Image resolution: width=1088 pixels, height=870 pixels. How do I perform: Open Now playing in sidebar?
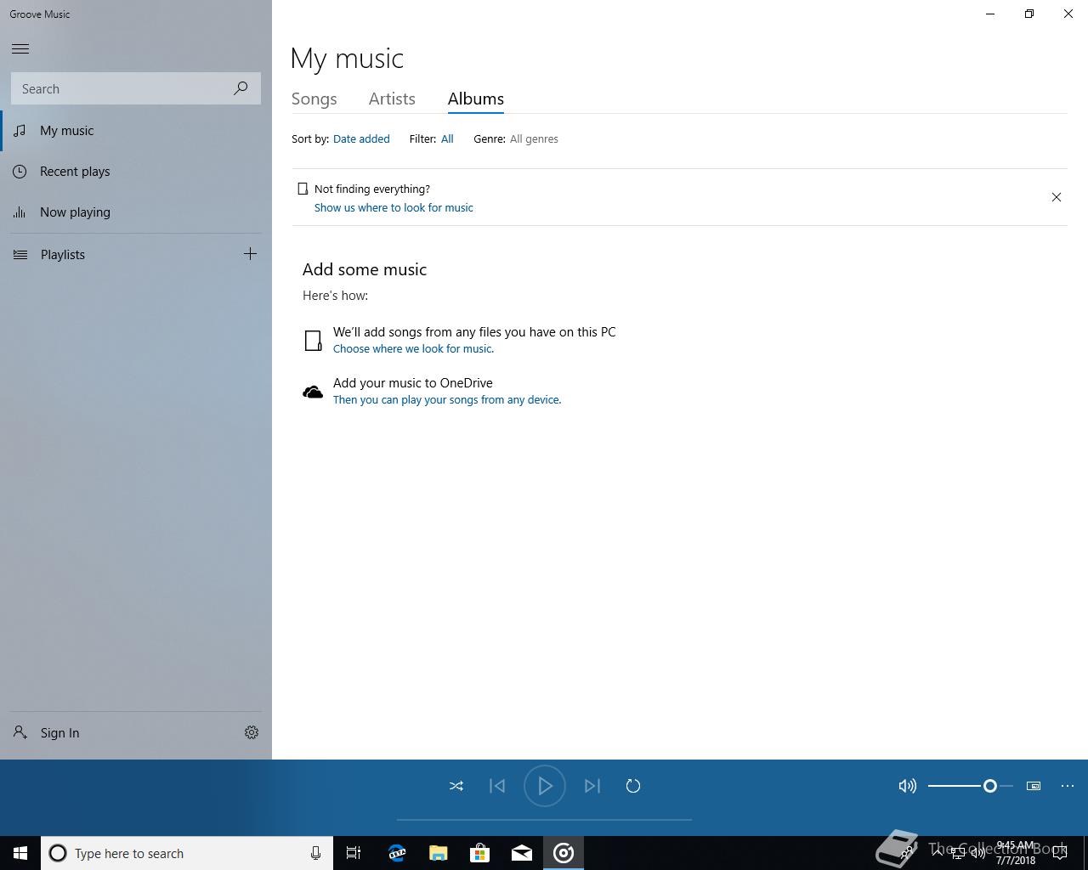click(x=136, y=212)
